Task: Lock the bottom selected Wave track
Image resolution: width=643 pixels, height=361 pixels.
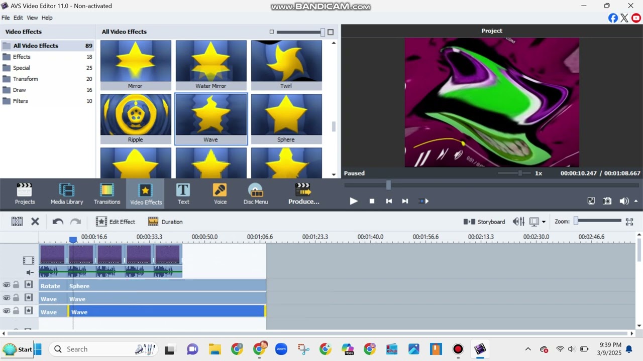Action: [16, 311]
